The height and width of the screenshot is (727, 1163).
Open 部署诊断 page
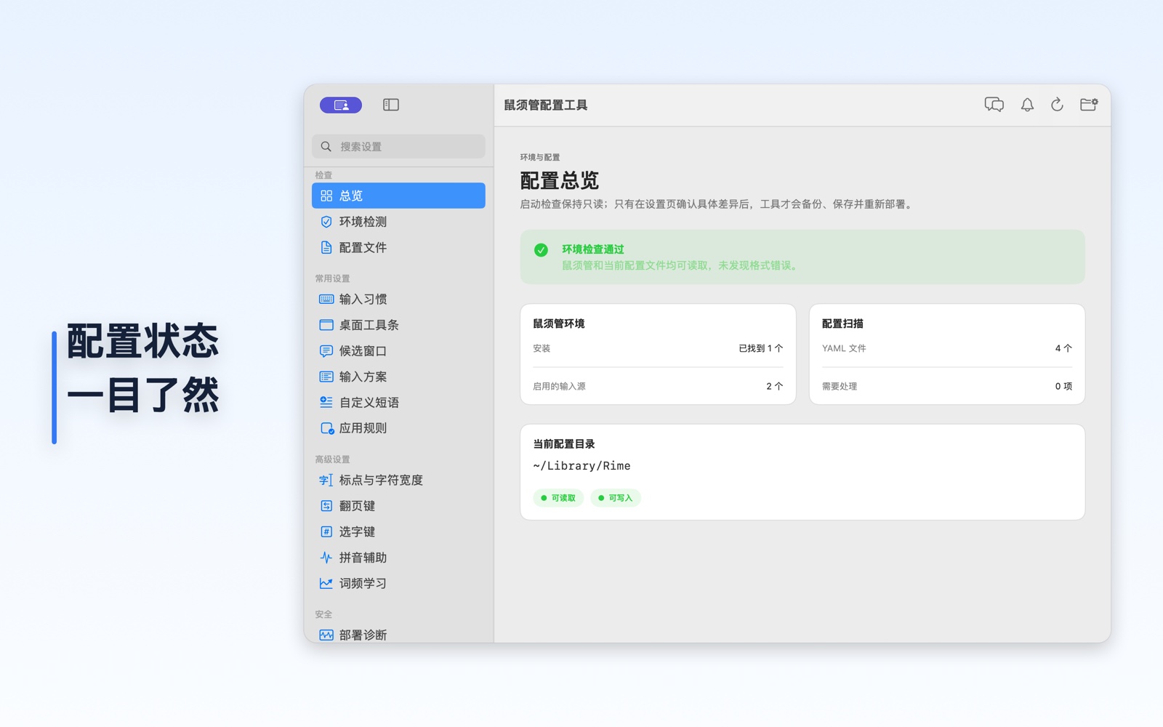[x=398, y=634]
